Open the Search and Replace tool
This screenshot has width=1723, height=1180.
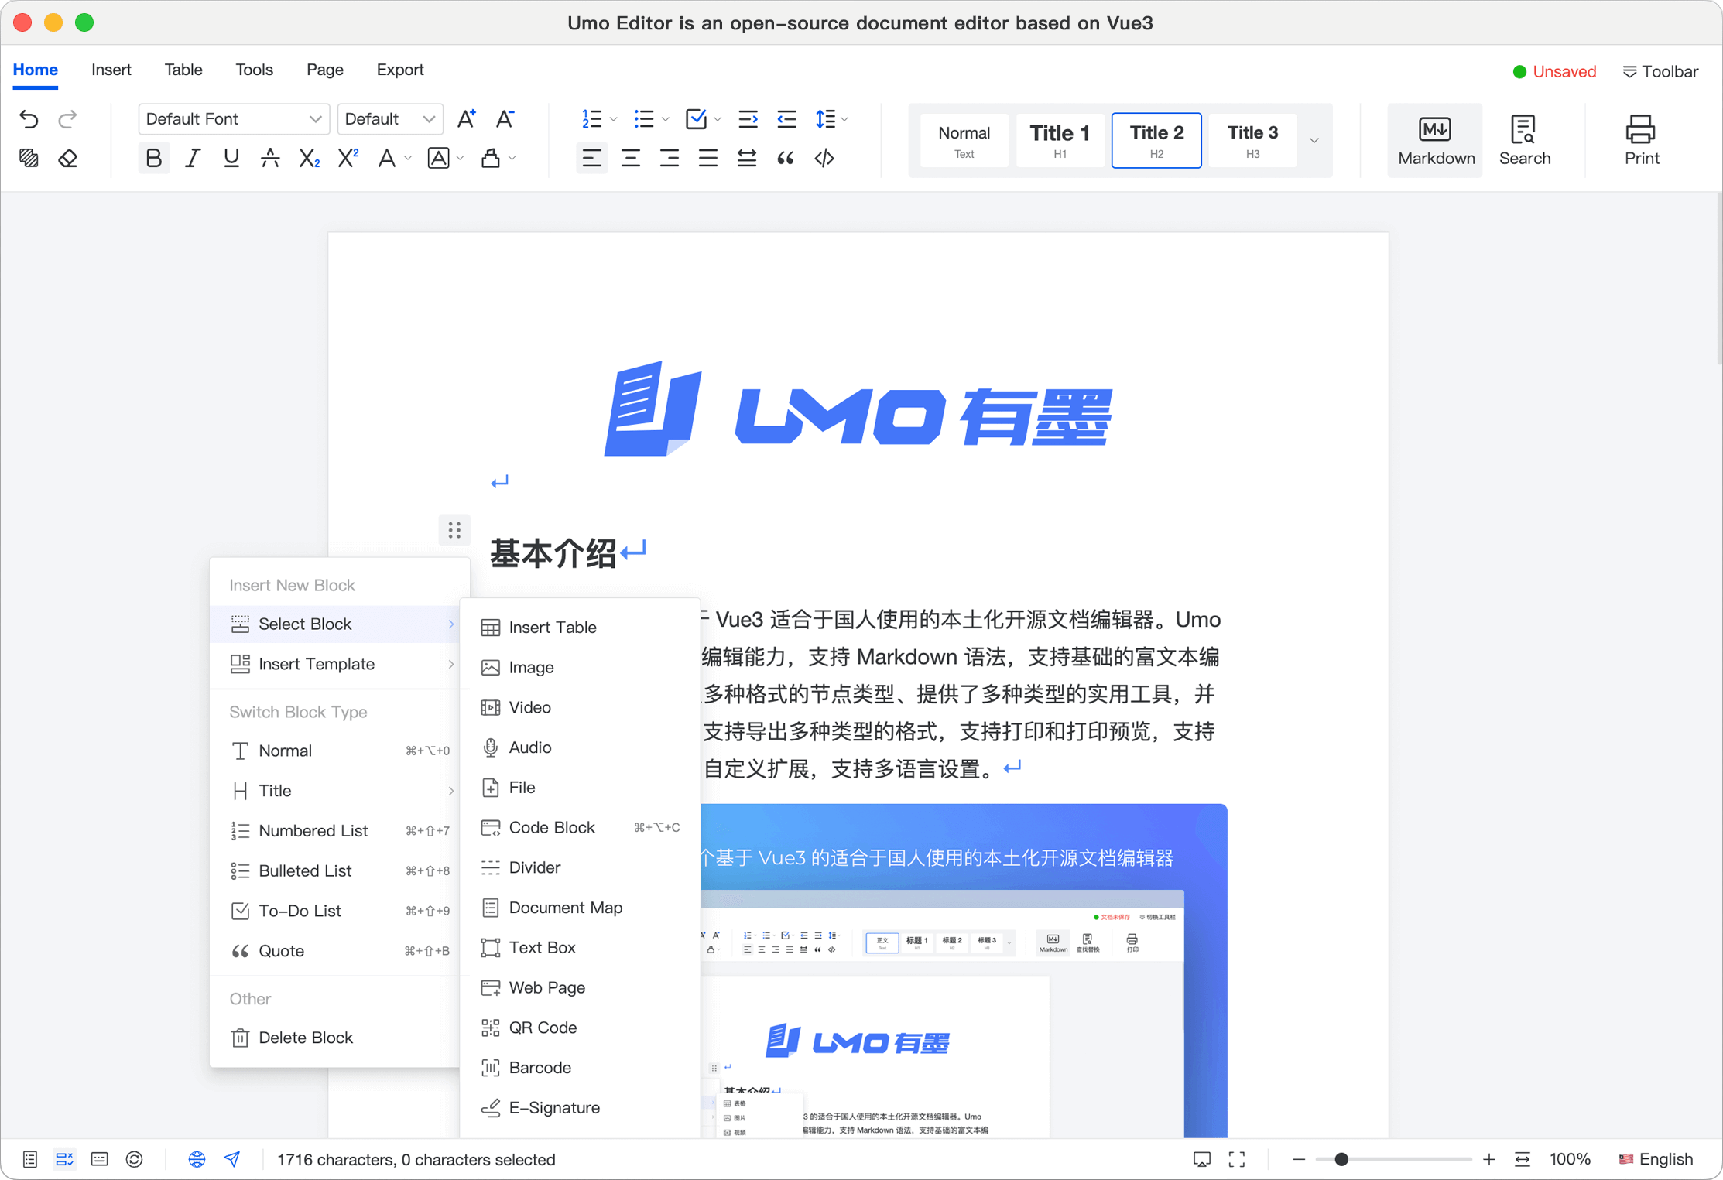(1523, 140)
